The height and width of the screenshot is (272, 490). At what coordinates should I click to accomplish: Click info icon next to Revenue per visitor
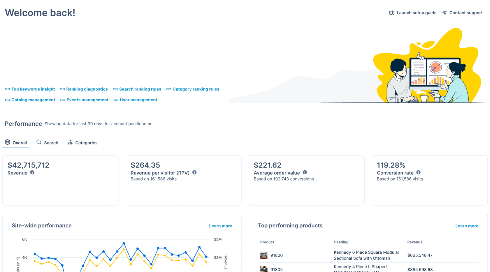click(x=194, y=172)
